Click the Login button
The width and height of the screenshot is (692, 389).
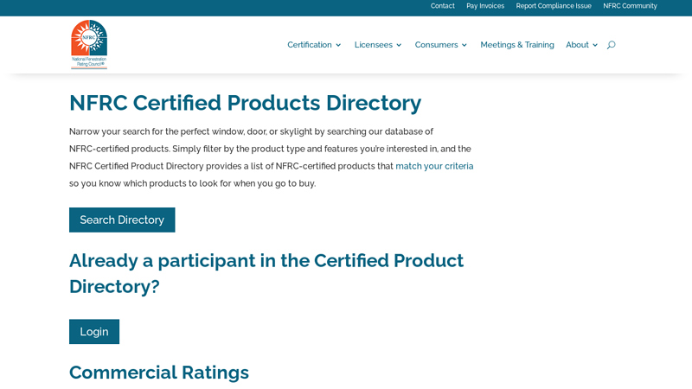(x=94, y=332)
